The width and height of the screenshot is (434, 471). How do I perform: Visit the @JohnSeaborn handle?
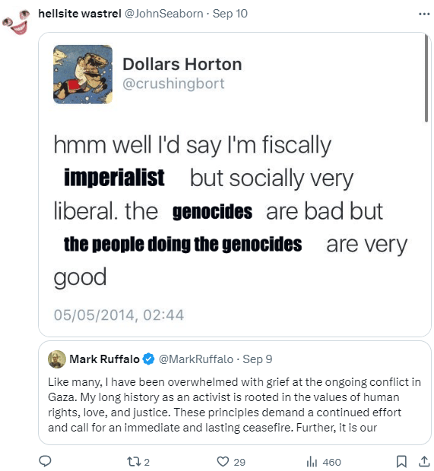coord(164,14)
